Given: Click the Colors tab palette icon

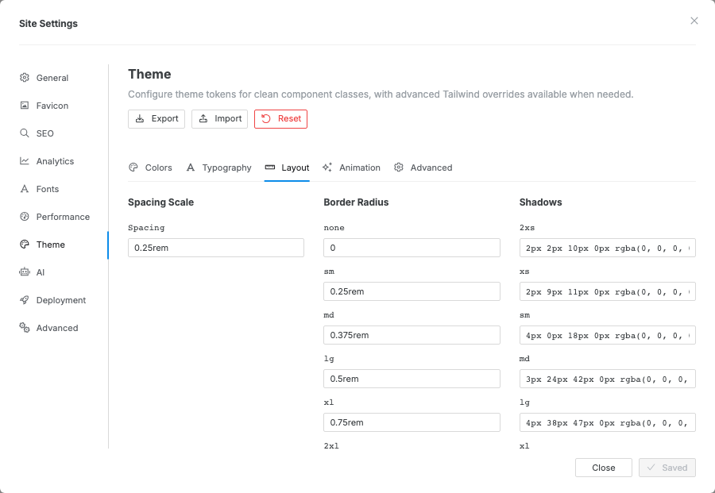Looking at the screenshot, I should pos(133,168).
